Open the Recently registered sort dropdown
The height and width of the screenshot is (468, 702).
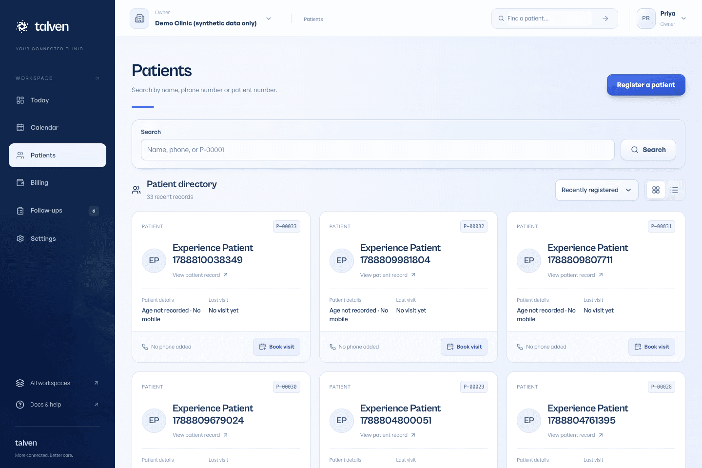click(x=596, y=190)
